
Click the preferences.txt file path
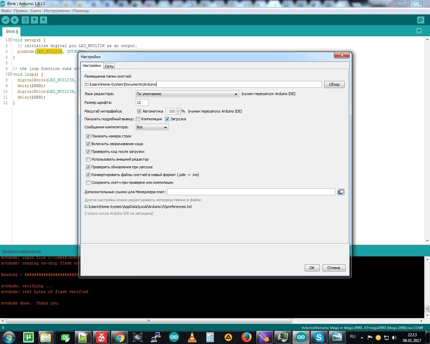(138, 207)
